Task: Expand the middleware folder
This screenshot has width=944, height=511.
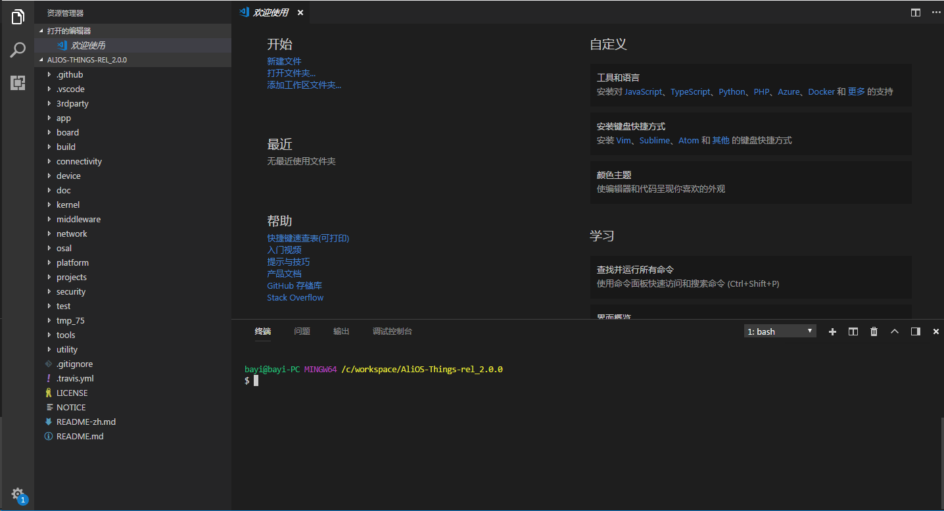Action: (133, 219)
